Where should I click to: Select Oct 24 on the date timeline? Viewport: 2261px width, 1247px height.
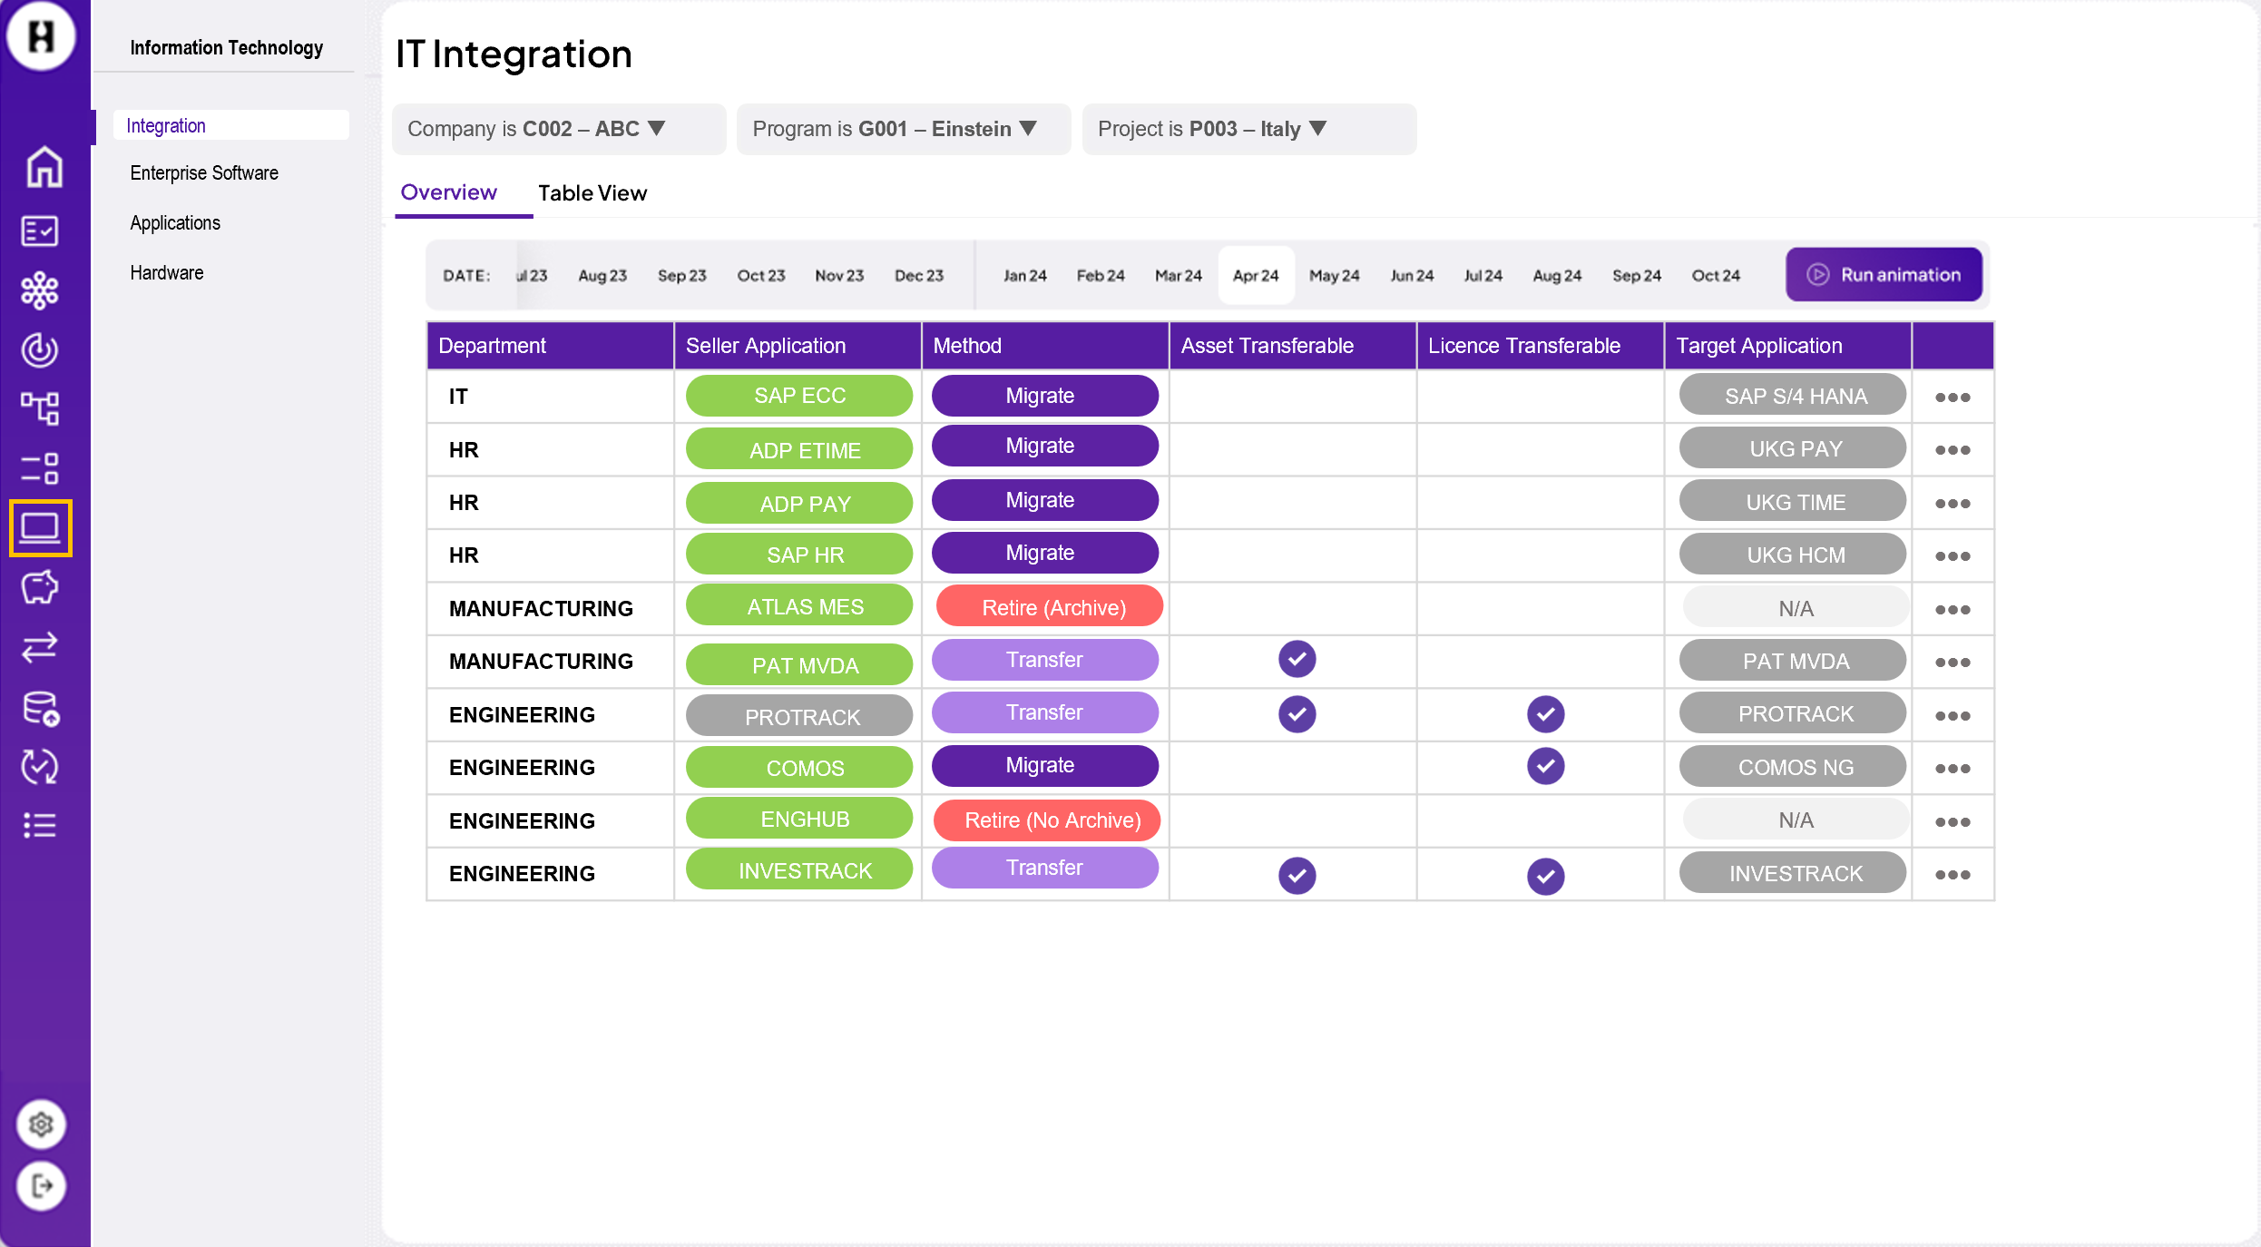(x=1716, y=275)
